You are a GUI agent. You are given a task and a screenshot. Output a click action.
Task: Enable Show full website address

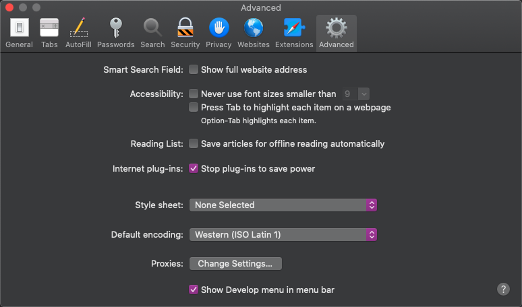194,69
